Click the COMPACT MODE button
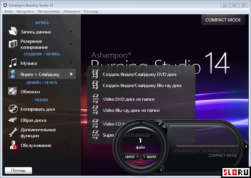251x178 pixels. click(223, 20)
